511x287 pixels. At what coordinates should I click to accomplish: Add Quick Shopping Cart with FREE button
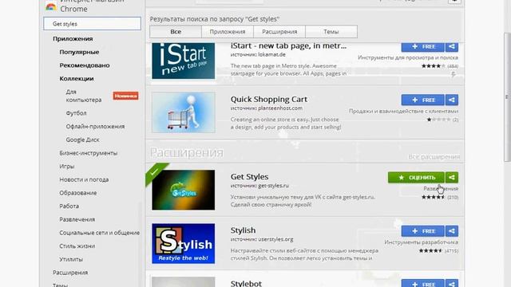pos(423,100)
